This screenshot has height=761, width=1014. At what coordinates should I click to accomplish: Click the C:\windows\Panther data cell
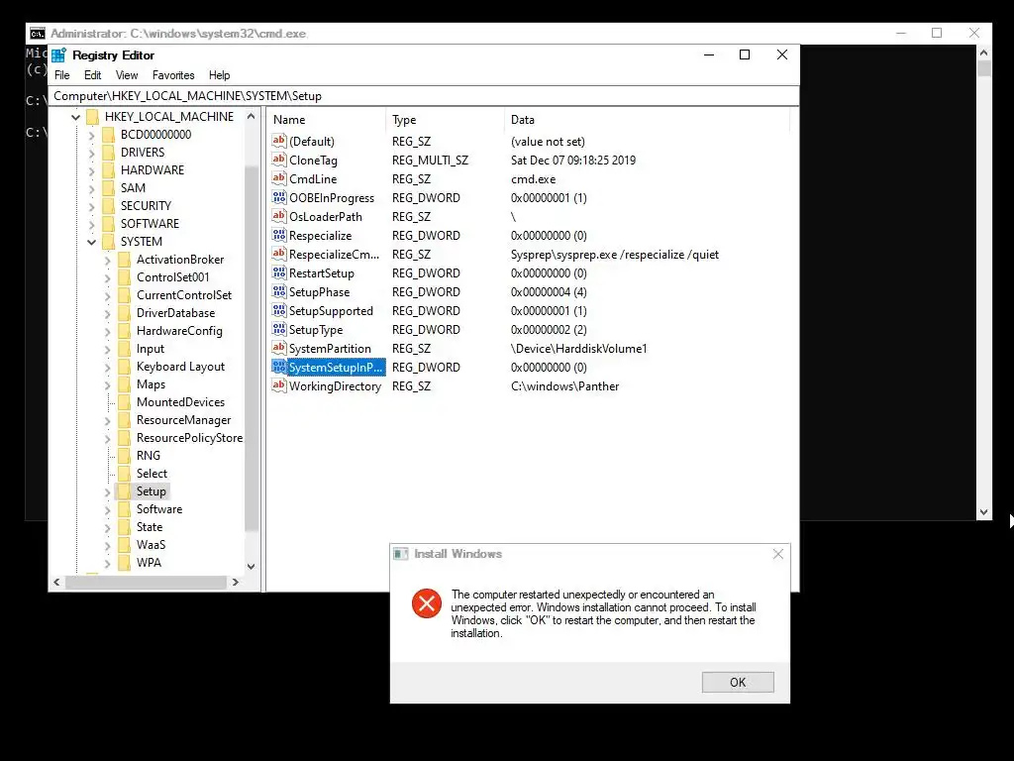pyautogui.click(x=564, y=386)
